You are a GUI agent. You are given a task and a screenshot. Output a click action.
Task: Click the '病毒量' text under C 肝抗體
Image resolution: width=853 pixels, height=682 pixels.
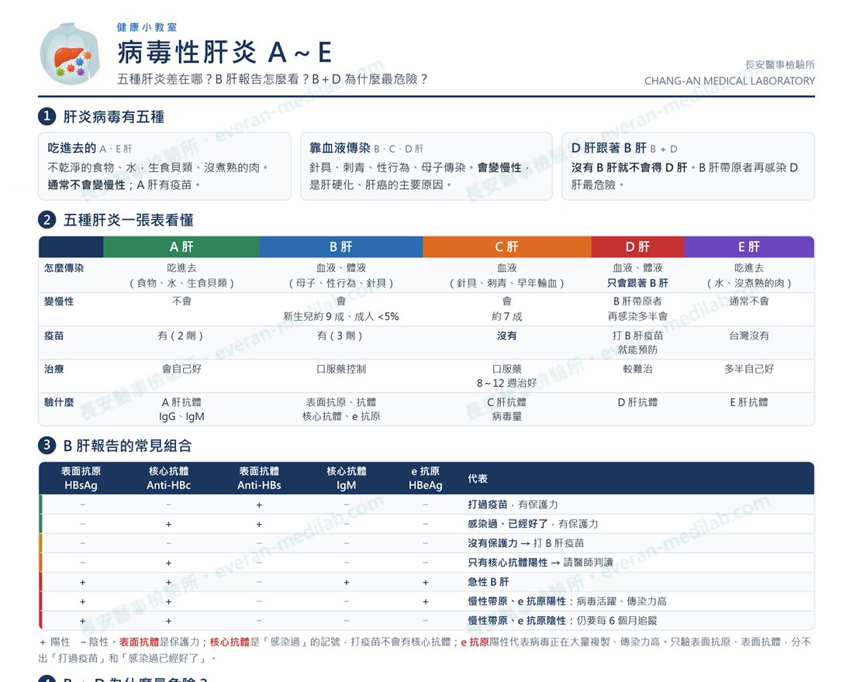click(x=507, y=417)
